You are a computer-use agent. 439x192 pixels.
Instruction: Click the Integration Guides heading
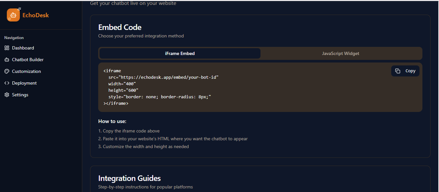pos(129,178)
